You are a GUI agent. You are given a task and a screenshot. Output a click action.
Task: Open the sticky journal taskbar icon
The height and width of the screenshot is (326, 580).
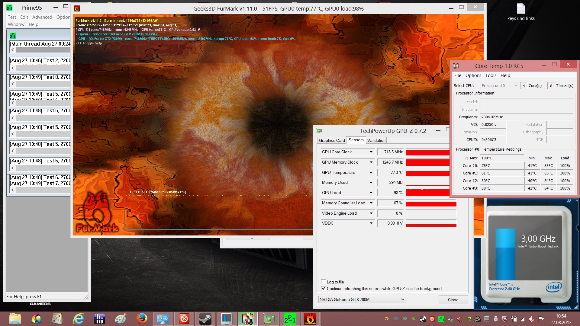coord(57,319)
